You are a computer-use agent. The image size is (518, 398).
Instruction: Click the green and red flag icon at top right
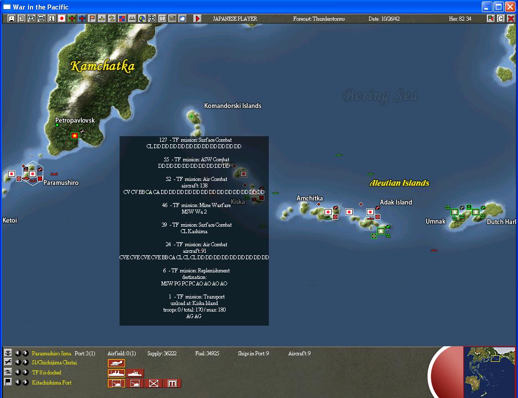click(x=490, y=19)
